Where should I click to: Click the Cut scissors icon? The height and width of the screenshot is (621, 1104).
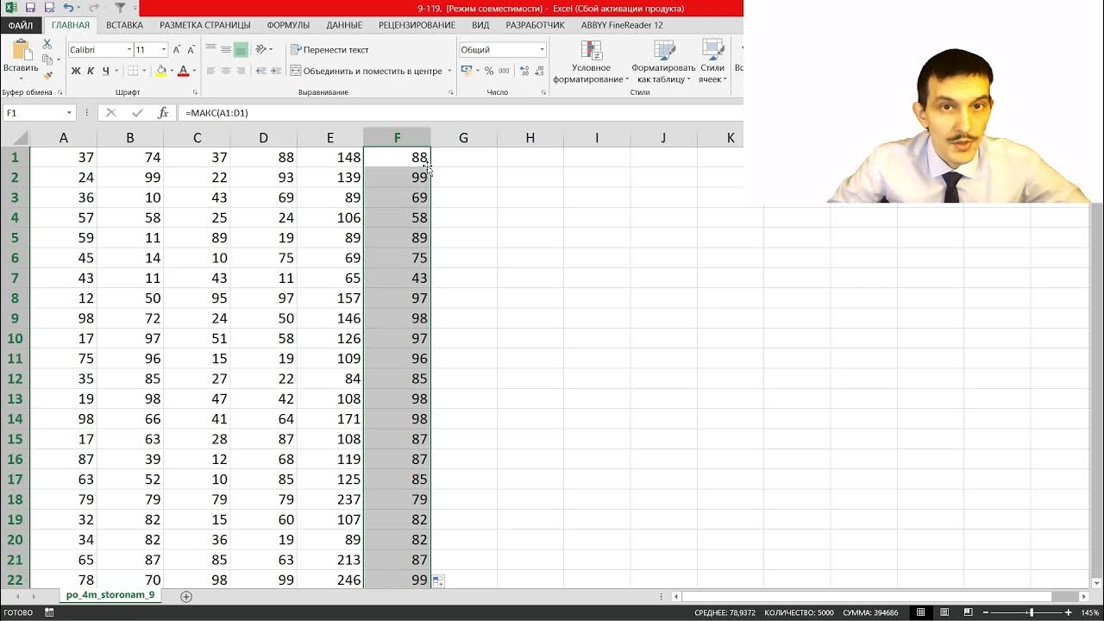pyautogui.click(x=48, y=46)
